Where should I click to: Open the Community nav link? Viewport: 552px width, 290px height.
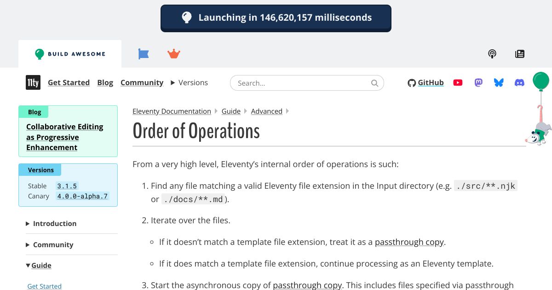[142, 82]
